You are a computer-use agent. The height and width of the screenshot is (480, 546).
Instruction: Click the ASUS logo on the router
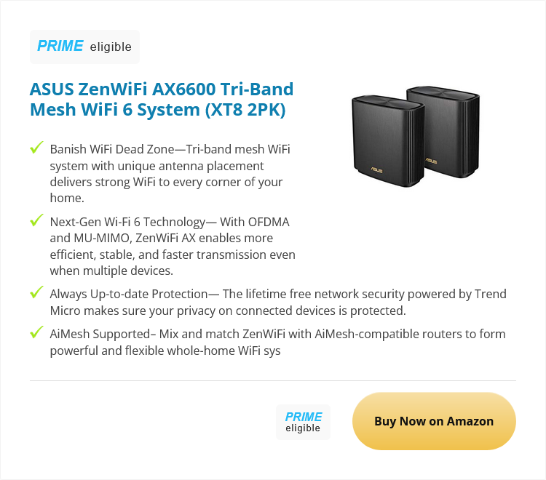(379, 172)
